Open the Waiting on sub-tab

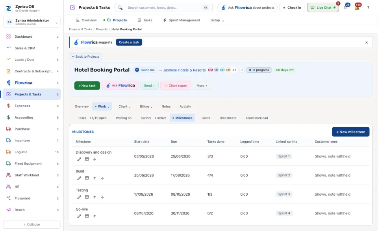coord(123,118)
